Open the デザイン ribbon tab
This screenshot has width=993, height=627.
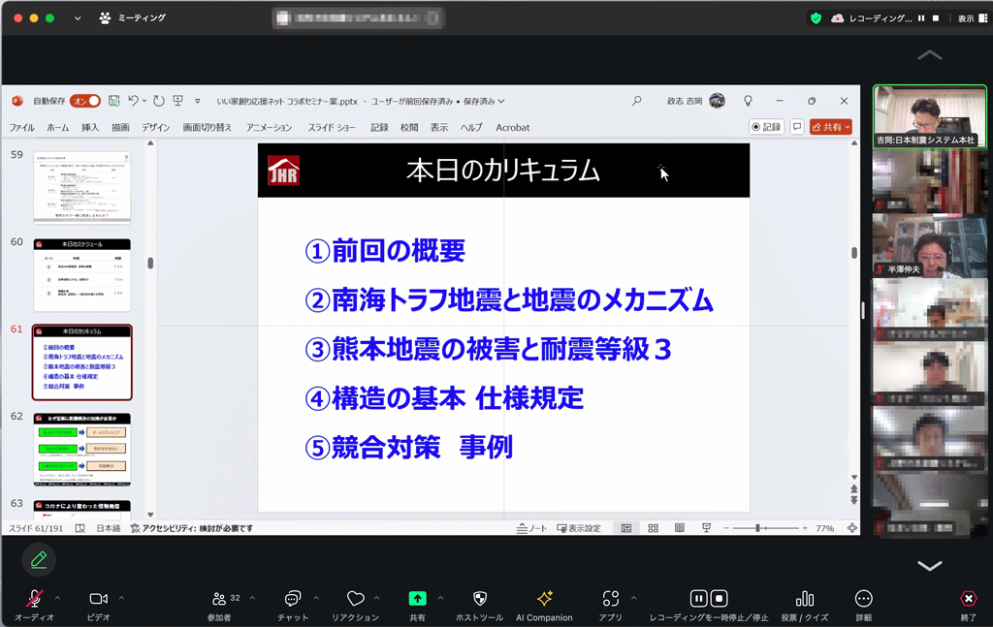pos(156,127)
